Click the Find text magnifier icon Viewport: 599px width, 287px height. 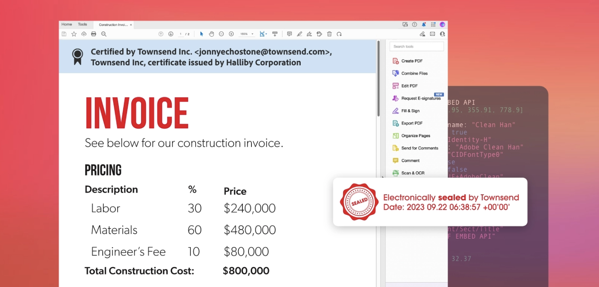pyautogui.click(x=104, y=34)
